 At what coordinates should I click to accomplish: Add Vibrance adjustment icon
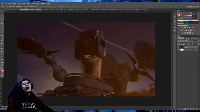pyautogui.click(x=192, y=27)
